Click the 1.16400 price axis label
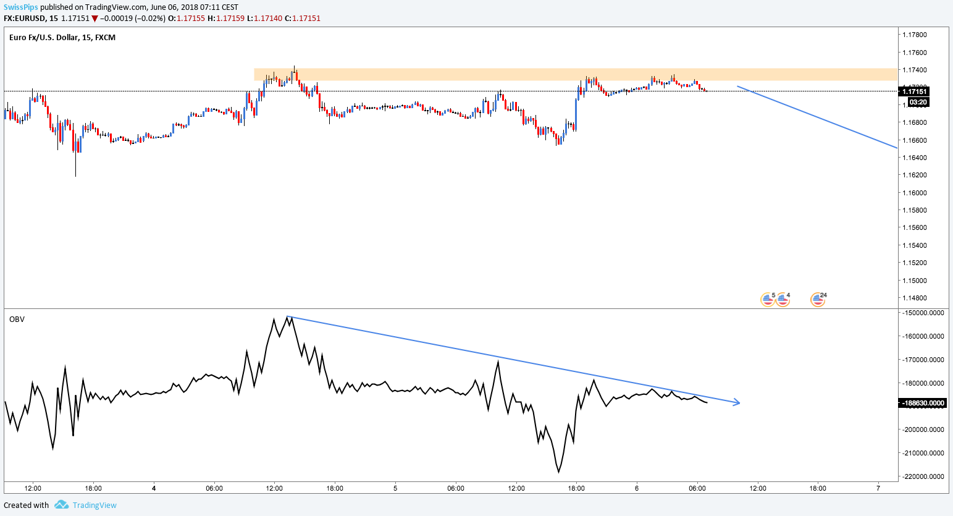Viewport: 953px width, 516px height. click(x=914, y=158)
